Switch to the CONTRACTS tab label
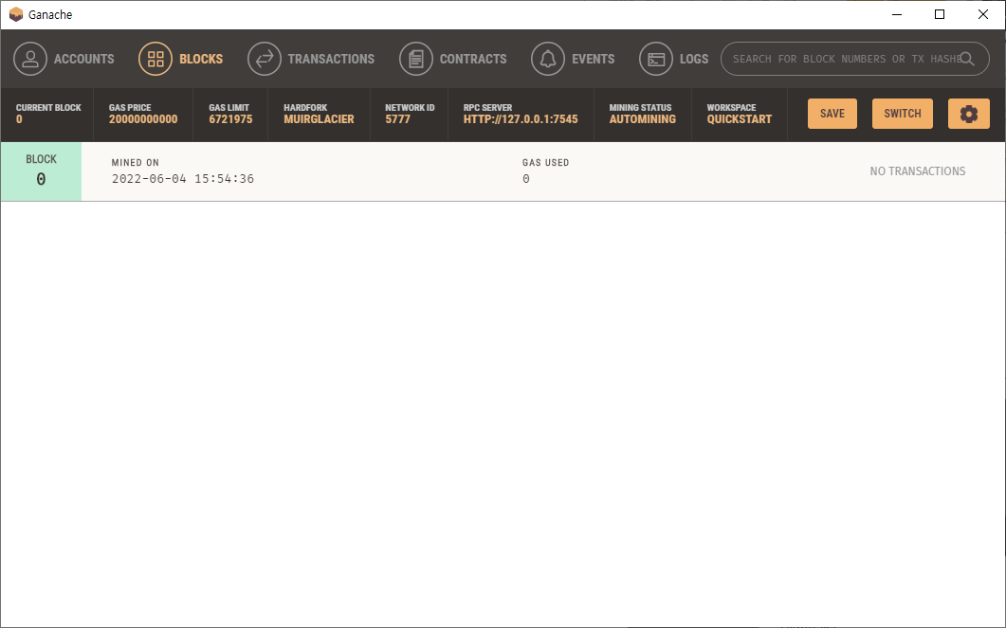Screen dimensions: 1006x628 [473, 59]
